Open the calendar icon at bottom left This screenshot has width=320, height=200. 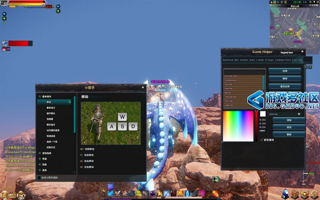13,195
